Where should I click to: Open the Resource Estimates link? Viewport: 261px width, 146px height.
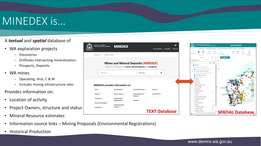coord(101,103)
